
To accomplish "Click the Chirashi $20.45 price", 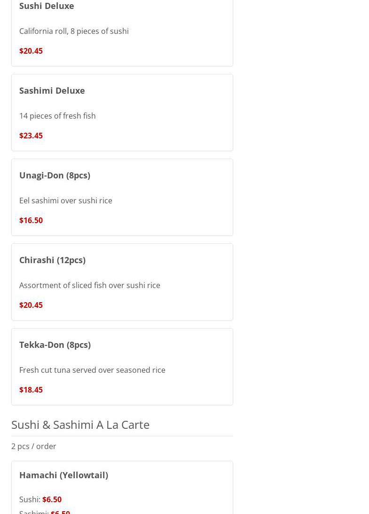I will pyautogui.click(x=31, y=305).
